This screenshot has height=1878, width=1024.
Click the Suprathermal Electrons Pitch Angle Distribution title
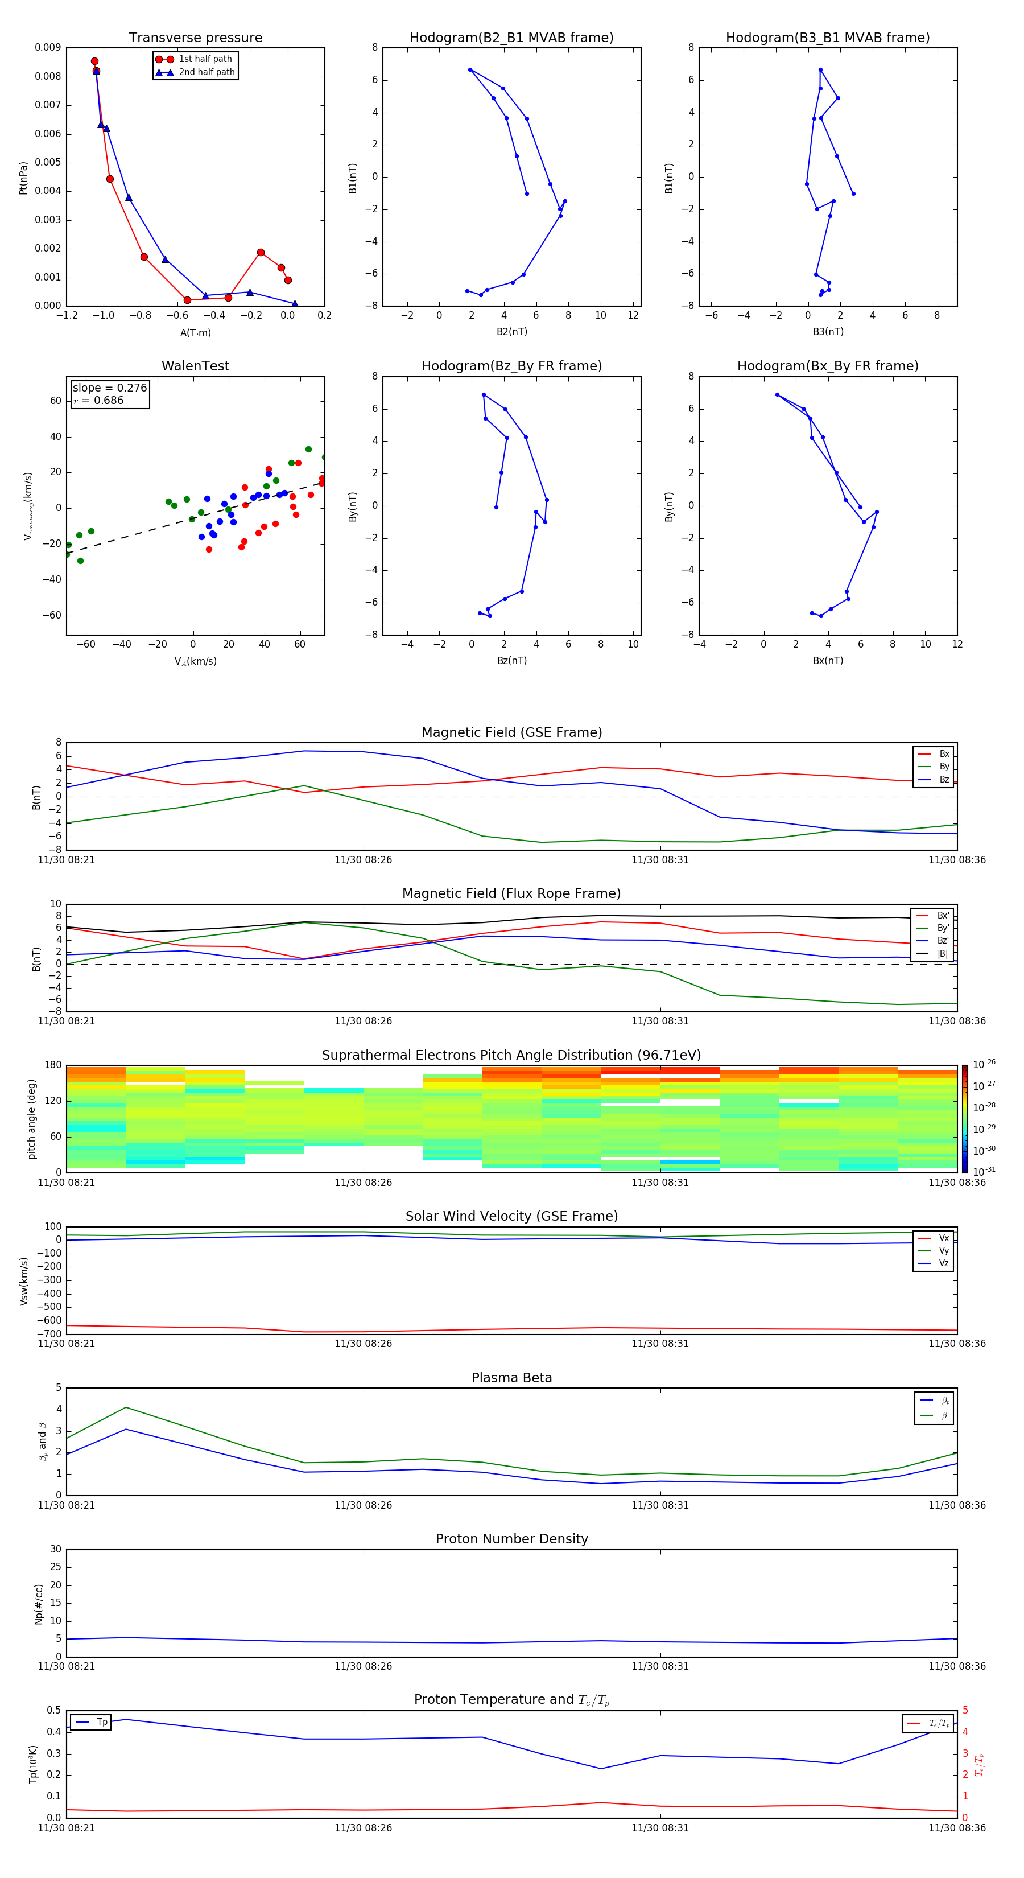(x=511, y=1056)
